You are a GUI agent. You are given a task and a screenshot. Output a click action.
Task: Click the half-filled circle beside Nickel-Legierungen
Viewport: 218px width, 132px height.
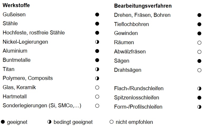point(97,42)
